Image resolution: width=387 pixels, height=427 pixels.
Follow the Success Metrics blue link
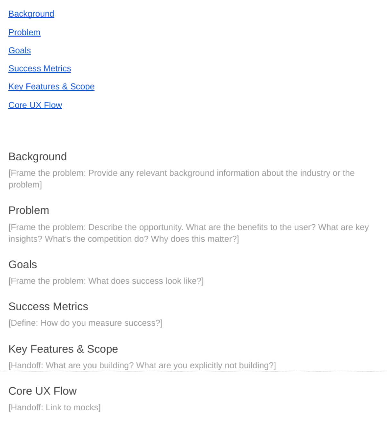pos(39,68)
